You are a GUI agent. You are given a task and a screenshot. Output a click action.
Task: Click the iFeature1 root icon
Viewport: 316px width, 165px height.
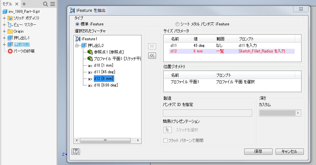78,39
